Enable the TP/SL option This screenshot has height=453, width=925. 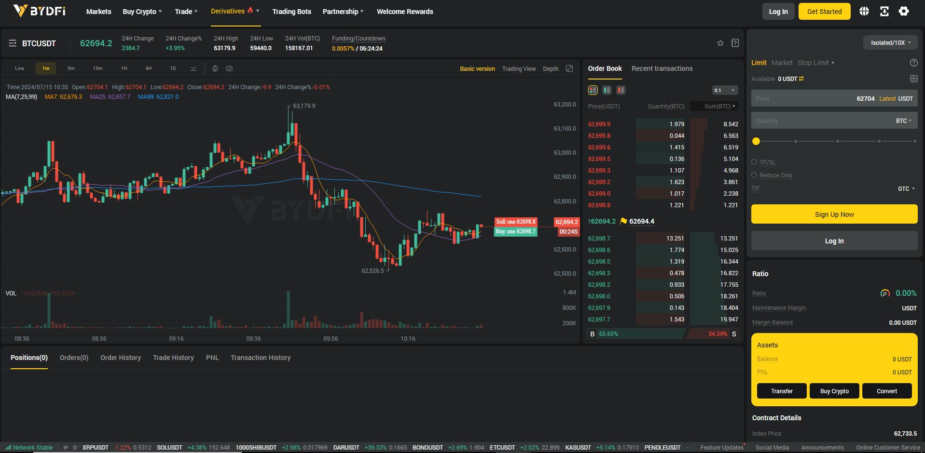(754, 162)
